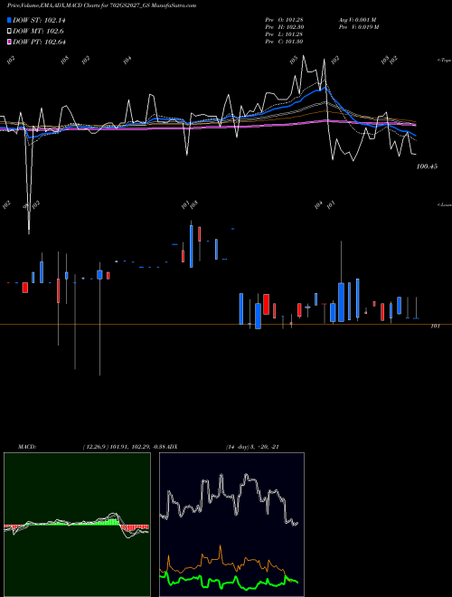Click the 'Pre V: 0.019 M' value

[x=359, y=27]
